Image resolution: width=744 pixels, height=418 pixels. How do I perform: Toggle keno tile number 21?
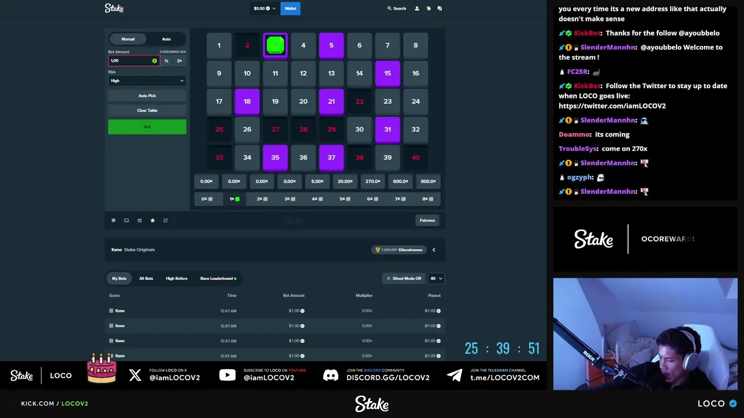(331, 101)
